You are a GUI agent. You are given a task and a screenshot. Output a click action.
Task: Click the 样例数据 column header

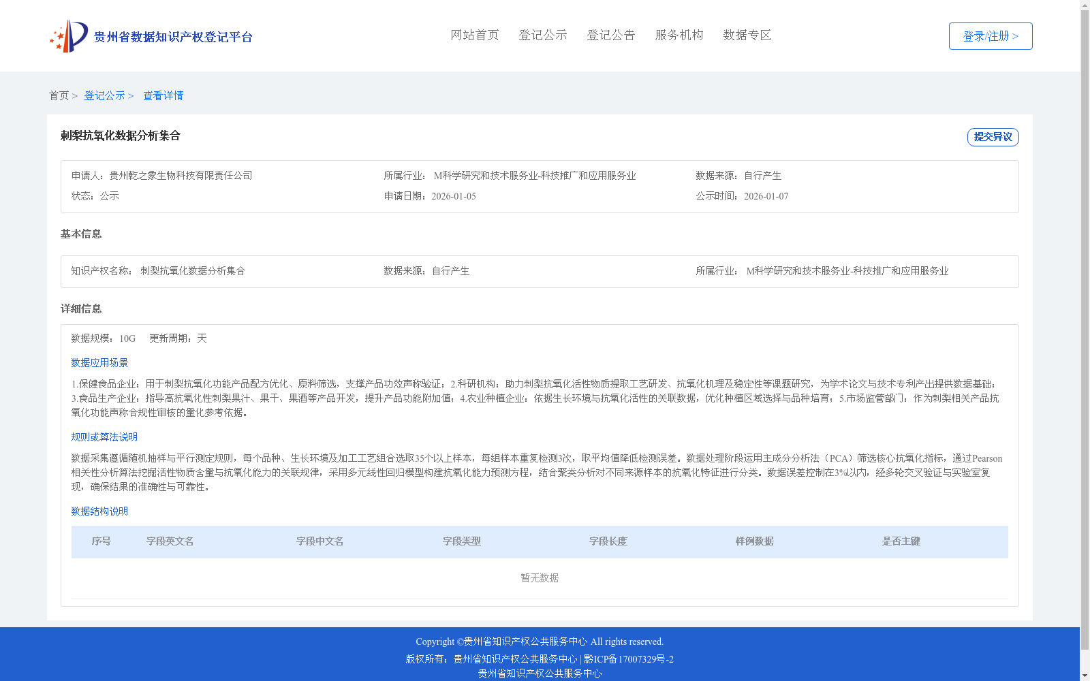coord(755,541)
